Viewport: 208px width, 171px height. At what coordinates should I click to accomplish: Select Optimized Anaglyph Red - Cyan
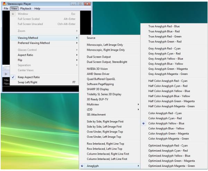[x=174, y=146]
